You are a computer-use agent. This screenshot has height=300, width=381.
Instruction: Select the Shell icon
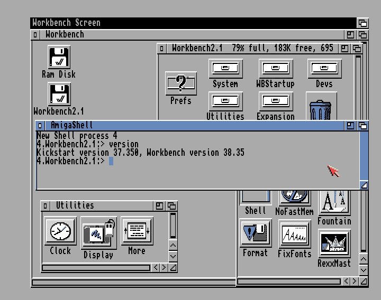[x=255, y=197]
